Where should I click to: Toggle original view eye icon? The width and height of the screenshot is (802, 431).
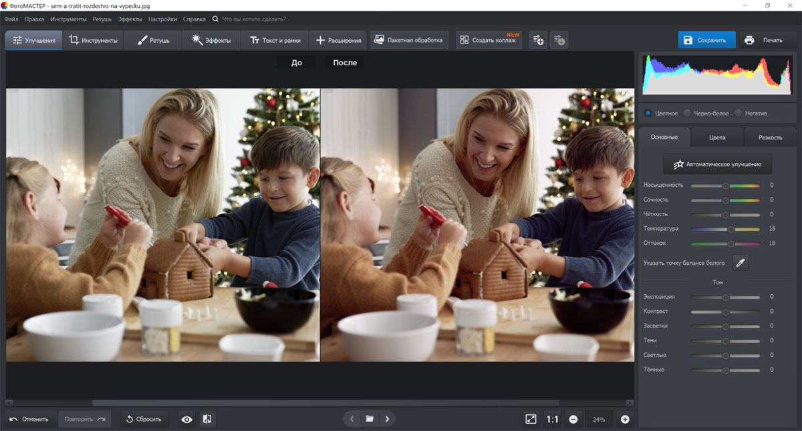pyautogui.click(x=186, y=419)
